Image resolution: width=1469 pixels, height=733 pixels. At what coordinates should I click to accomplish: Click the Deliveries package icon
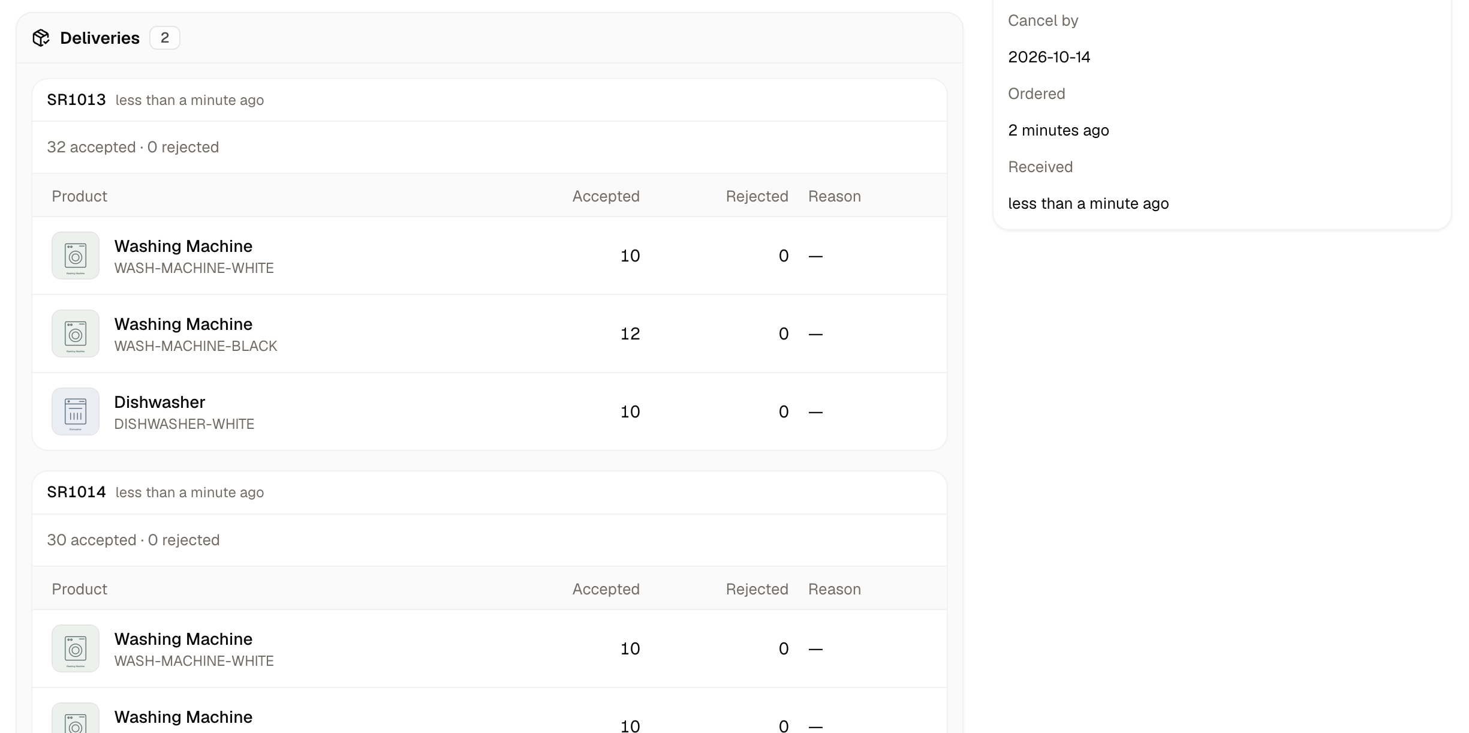point(41,38)
